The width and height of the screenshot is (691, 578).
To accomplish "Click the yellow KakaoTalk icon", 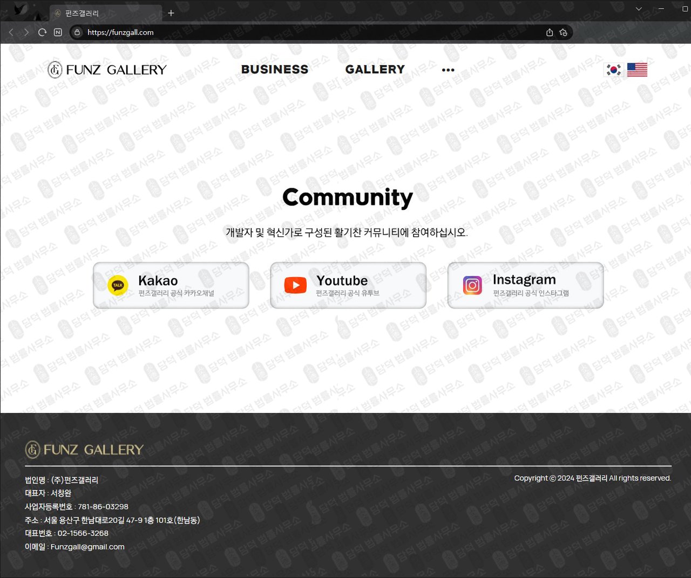I will 118,285.
